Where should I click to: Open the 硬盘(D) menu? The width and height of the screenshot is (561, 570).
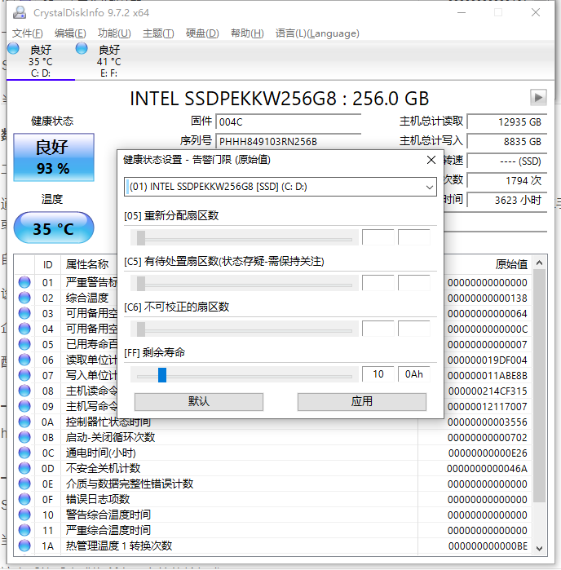[x=202, y=33]
